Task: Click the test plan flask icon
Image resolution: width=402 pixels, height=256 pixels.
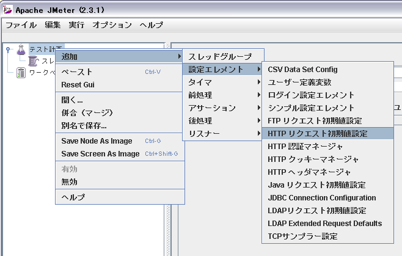Action: [x=21, y=49]
